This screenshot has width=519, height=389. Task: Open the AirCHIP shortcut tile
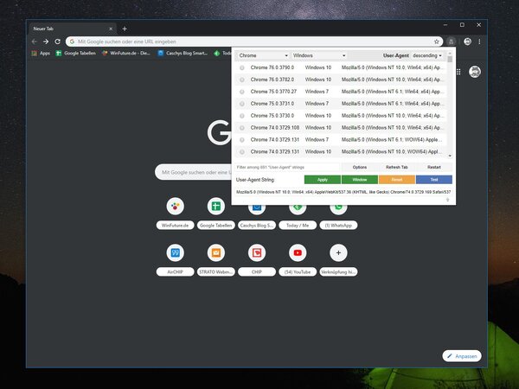(175, 252)
